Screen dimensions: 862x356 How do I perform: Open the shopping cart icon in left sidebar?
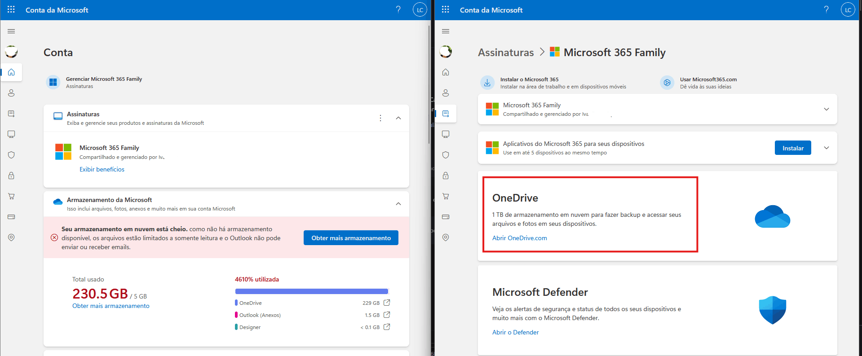[x=11, y=196]
